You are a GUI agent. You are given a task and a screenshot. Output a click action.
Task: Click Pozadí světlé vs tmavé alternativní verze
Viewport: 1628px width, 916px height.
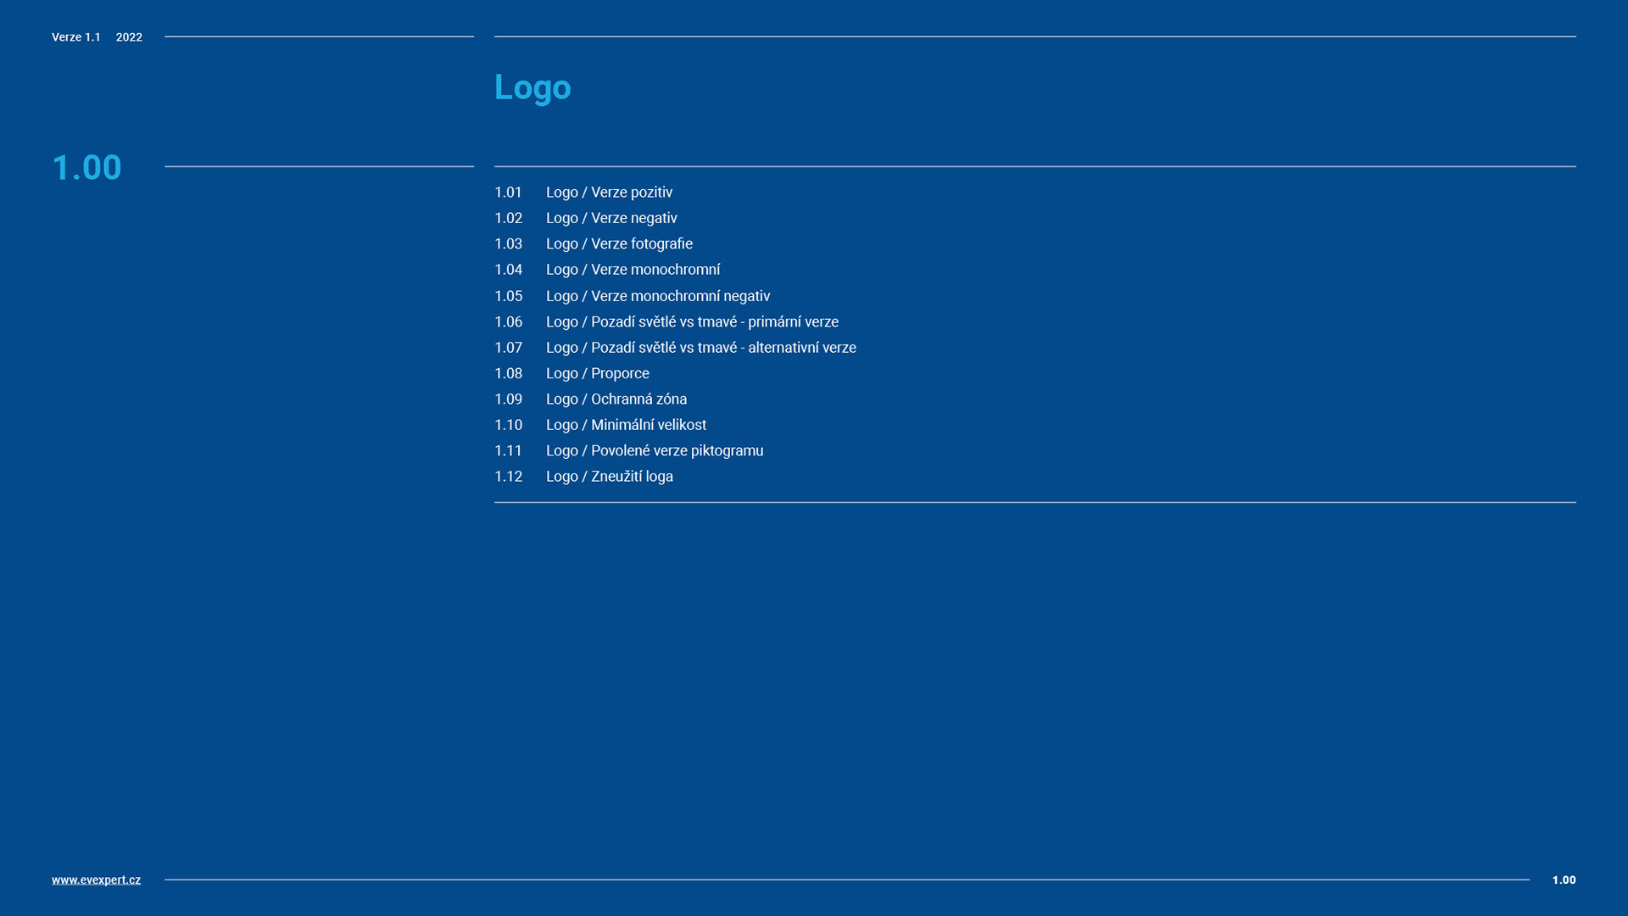700,348
